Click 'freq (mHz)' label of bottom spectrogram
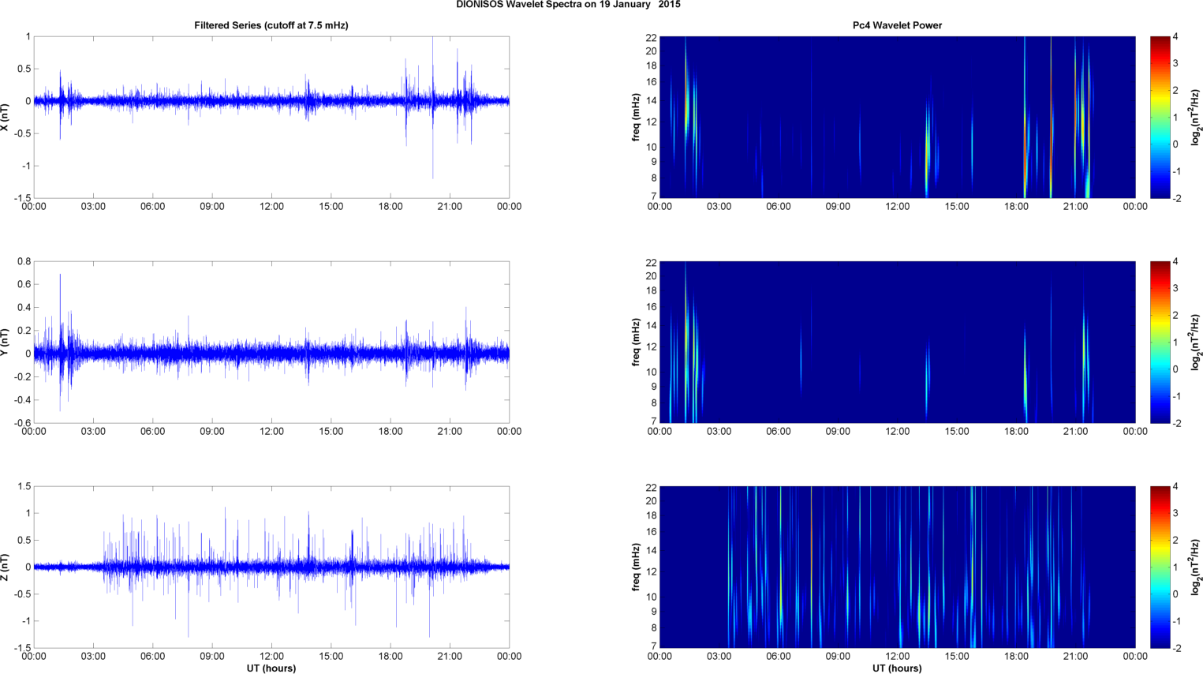The height and width of the screenshot is (674, 1203). click(x=636, y=567)
